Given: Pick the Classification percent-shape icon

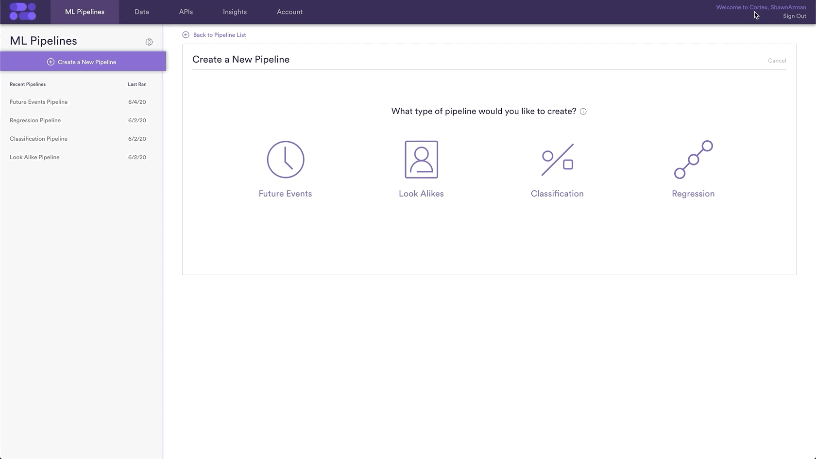Looking at the screenshot, I should click(557, 160).
